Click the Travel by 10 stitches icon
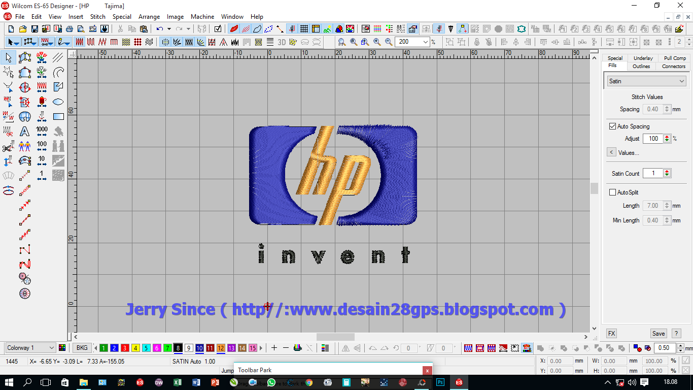This screenshot has height=390, width=693. click(x=42, y=161)
